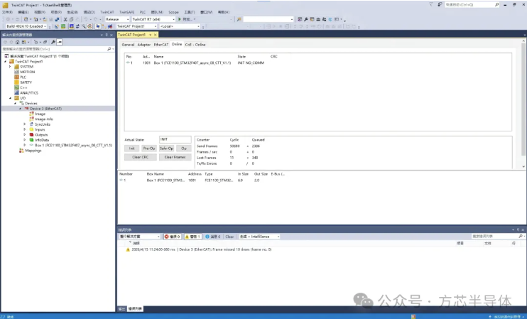Image resolution: width=527 pixels, height=319 pixels.
Task: Click the Clear button in Error List
Action: 229,237
